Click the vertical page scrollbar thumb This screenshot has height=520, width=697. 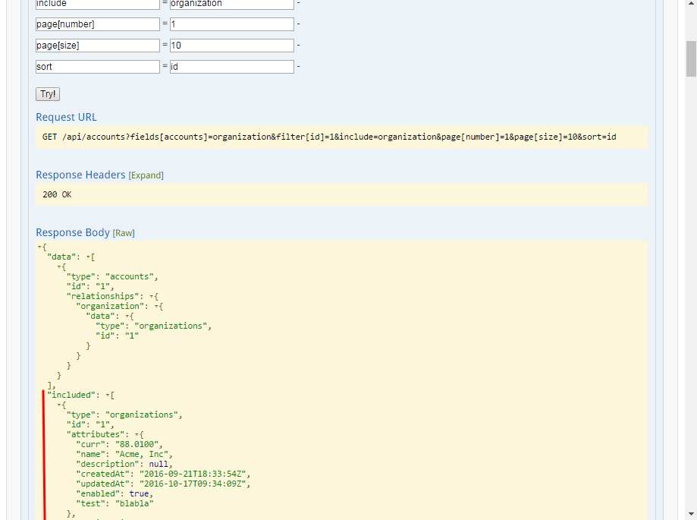coord(691,58)
